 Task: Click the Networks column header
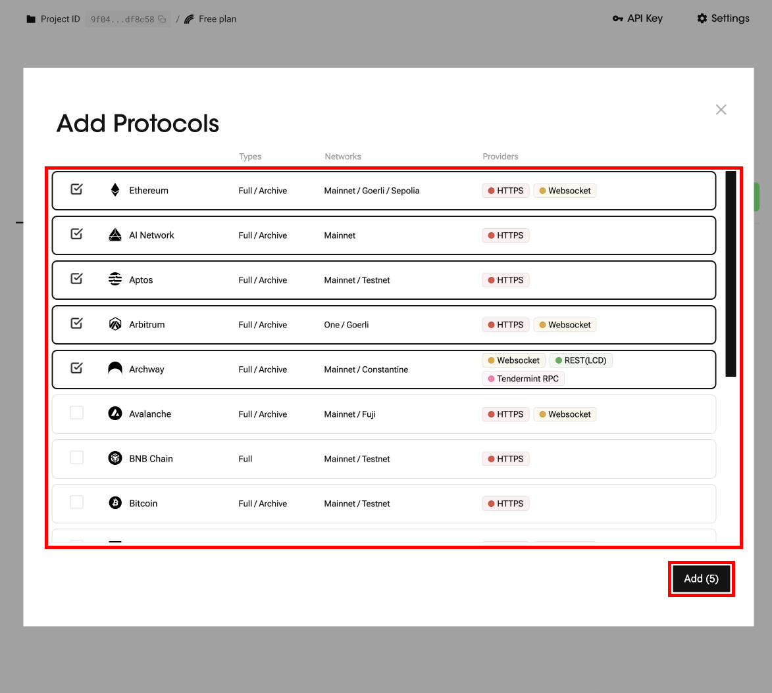(343, 157)
